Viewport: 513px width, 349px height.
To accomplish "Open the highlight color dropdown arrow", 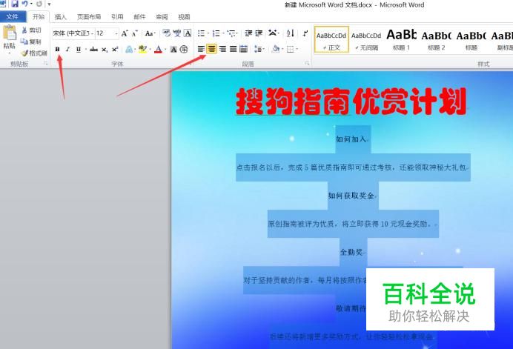I will [x=150, y=50].
